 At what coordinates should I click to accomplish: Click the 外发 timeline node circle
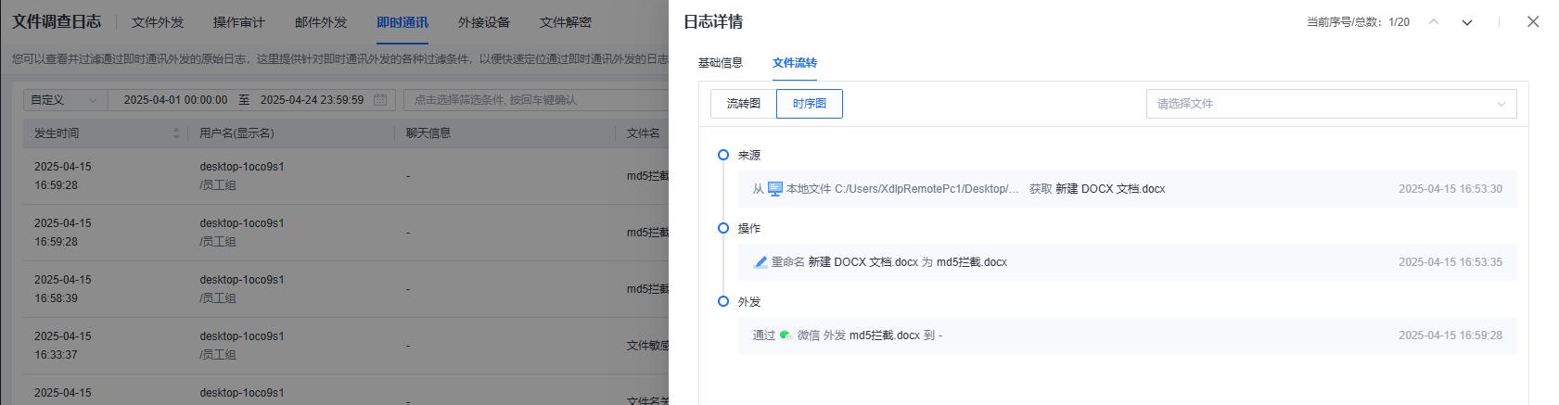click(723, 301)
